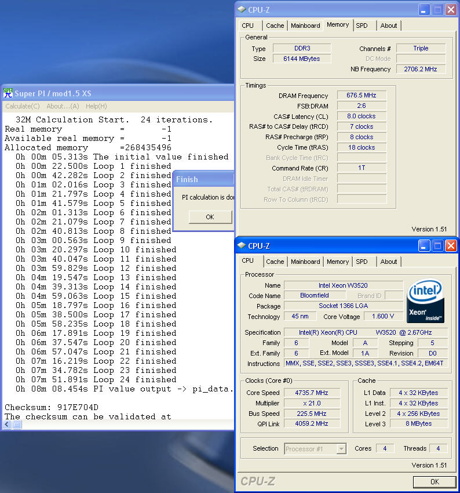This screenshot has height=493, width=460.
Task: Click the DRAM Frequency value 676.5 MHz
Action: (x=362, y=95)
